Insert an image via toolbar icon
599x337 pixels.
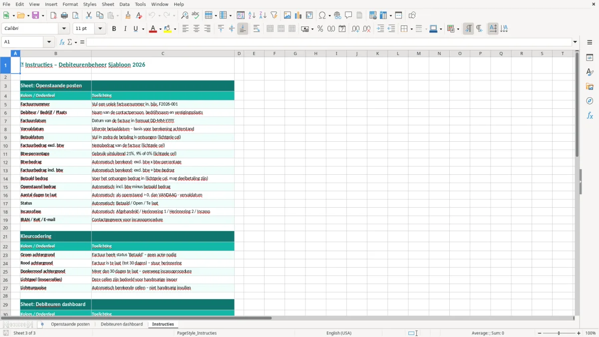tap(288, 15)
